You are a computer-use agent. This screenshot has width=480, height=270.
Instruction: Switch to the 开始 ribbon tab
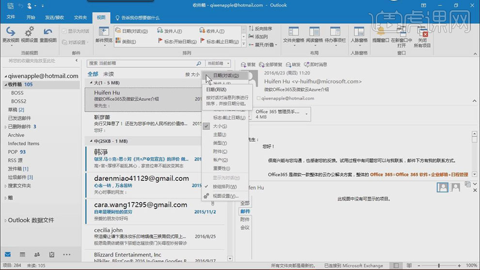coord(31,17)
